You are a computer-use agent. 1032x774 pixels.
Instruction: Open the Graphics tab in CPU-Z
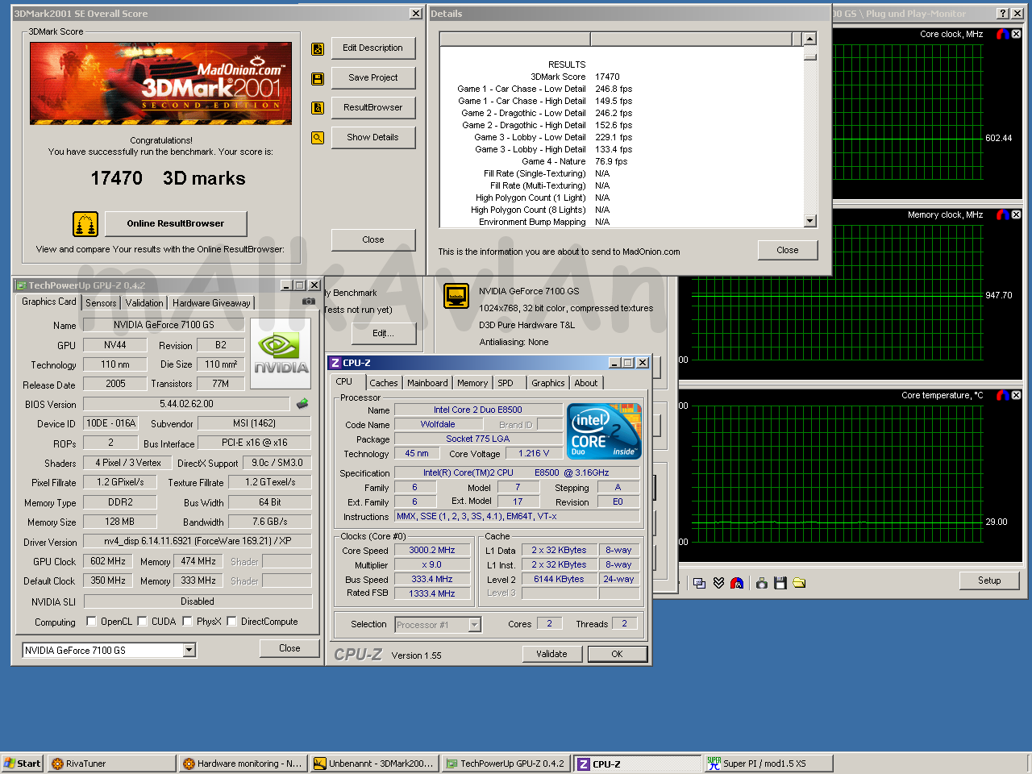pyautogui.click(x=548, y=383)
